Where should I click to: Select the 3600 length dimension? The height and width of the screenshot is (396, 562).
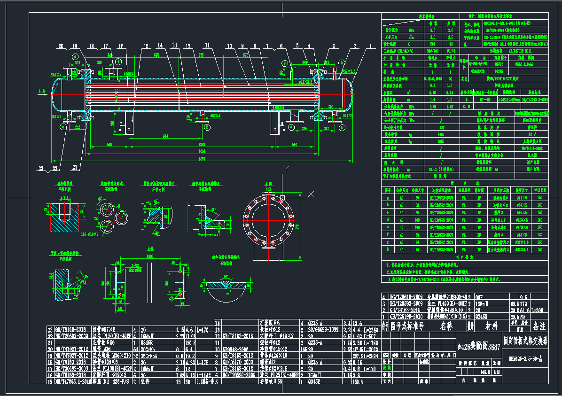202,152
